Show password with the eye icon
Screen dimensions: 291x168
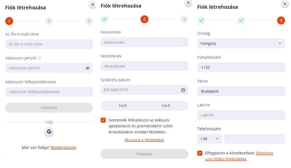88,68
